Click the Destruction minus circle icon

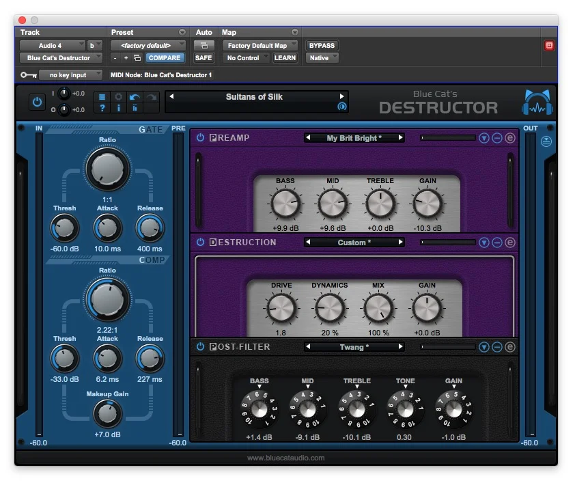point(497,242)
